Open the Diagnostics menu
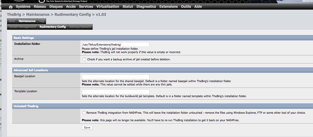 coord(146,6)
